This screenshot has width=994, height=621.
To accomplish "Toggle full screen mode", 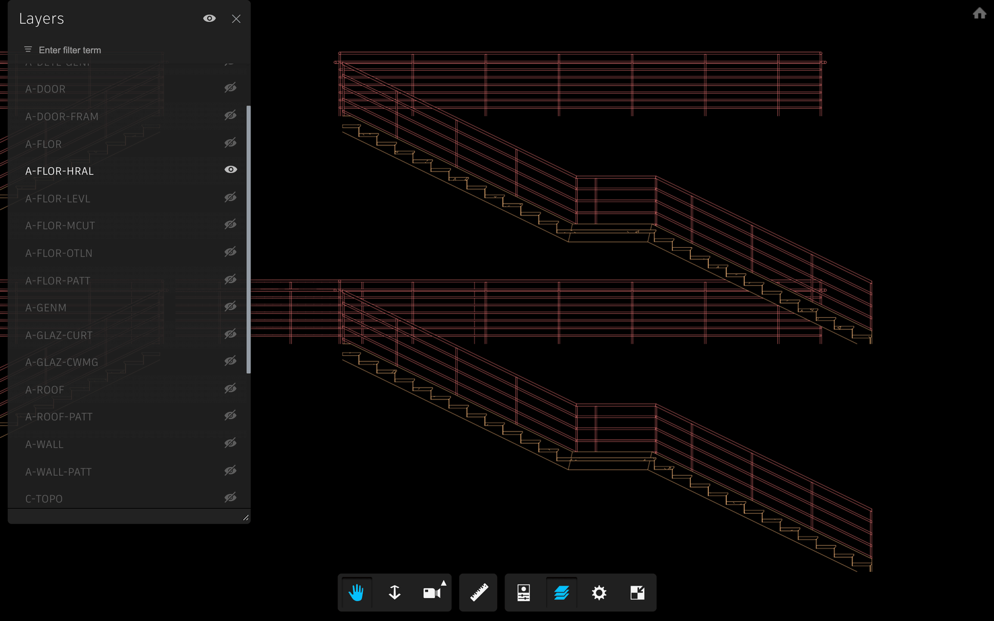I will [636, 592].
